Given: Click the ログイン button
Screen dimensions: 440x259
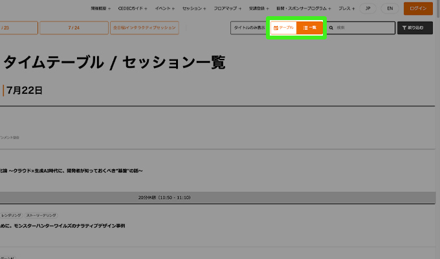Looking at the screenshot, I should [418, 8].
